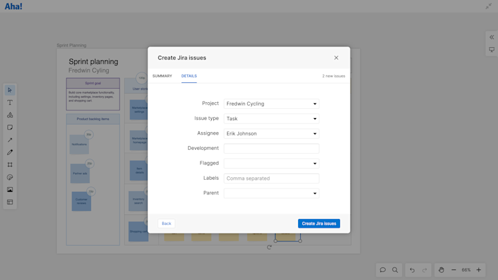Zoom out with the minus icon

pyautogui.click(x=454, y=270)
